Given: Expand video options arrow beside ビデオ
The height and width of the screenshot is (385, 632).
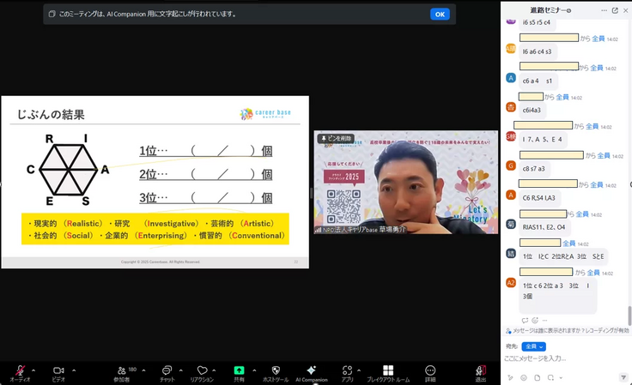Looking at the screenshot, I should pos(73,370).
